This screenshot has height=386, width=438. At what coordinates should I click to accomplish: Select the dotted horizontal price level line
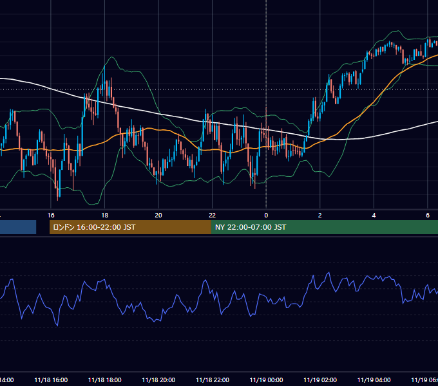click(x=219, y=89)
